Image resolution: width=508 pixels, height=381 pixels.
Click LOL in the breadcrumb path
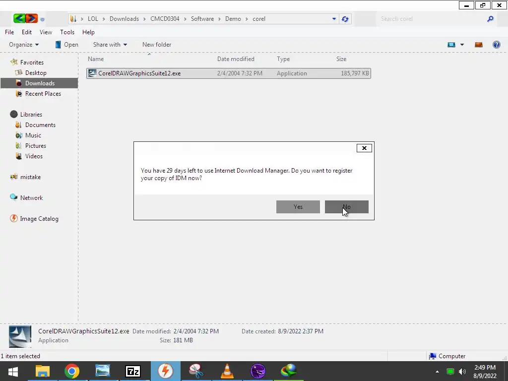coord(93,19)
